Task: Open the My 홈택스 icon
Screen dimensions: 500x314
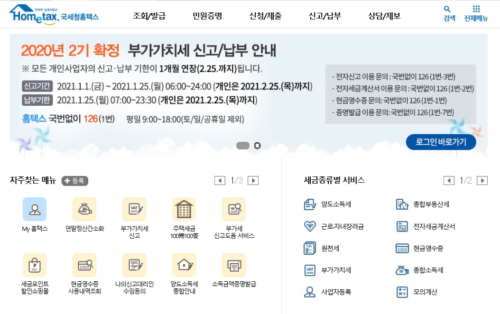Action: [x=35, y=209]
